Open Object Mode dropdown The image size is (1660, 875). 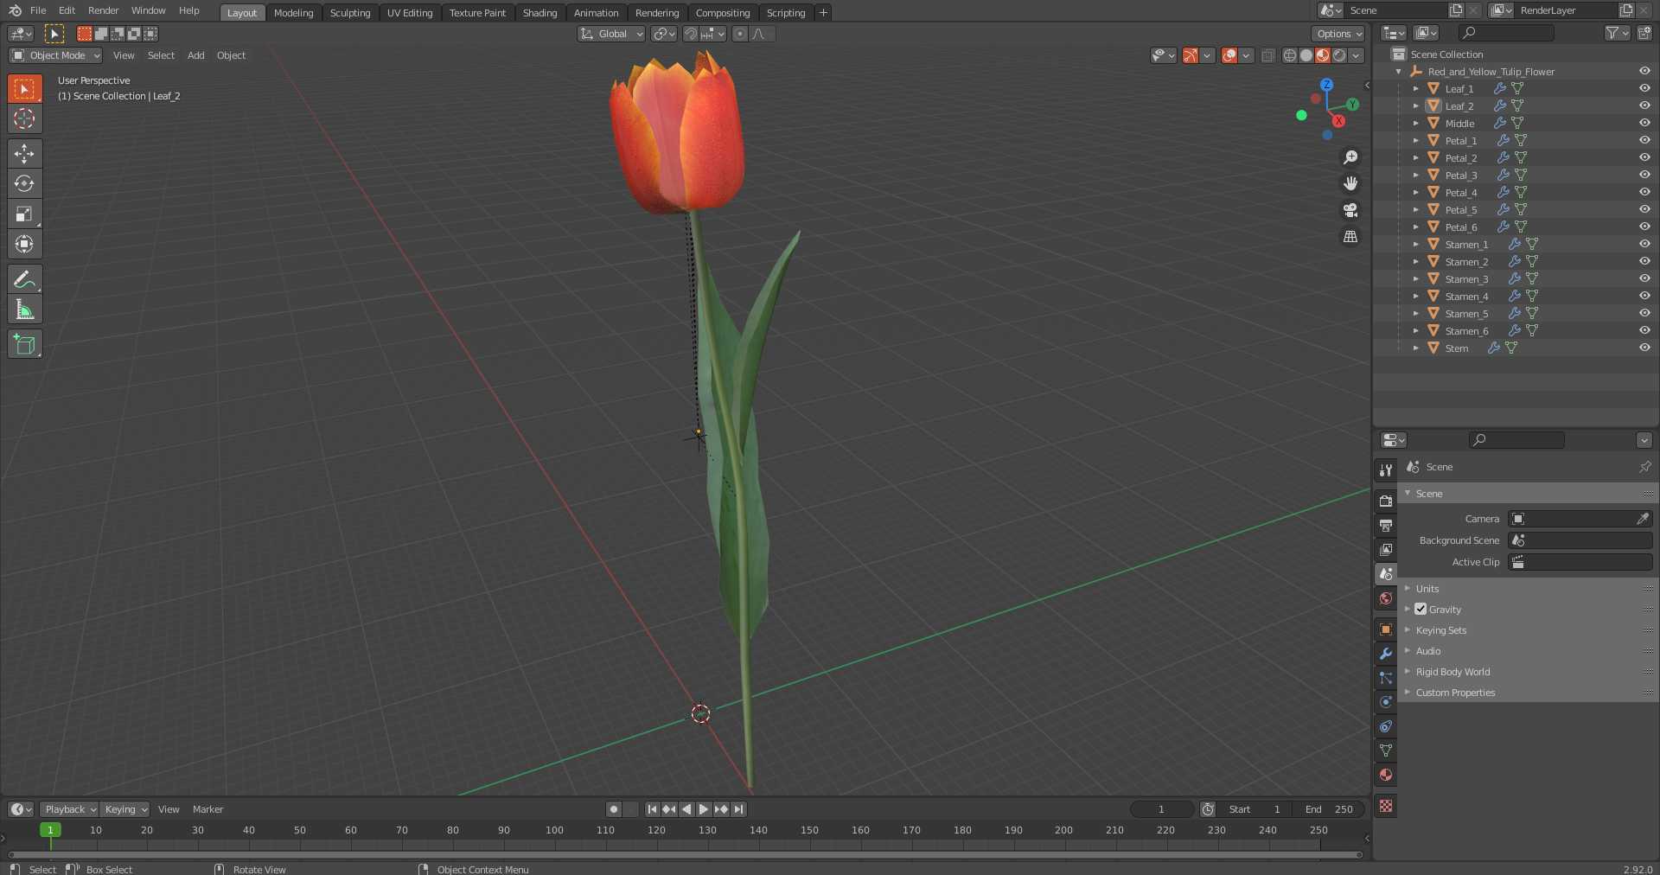tap(55, 55)
